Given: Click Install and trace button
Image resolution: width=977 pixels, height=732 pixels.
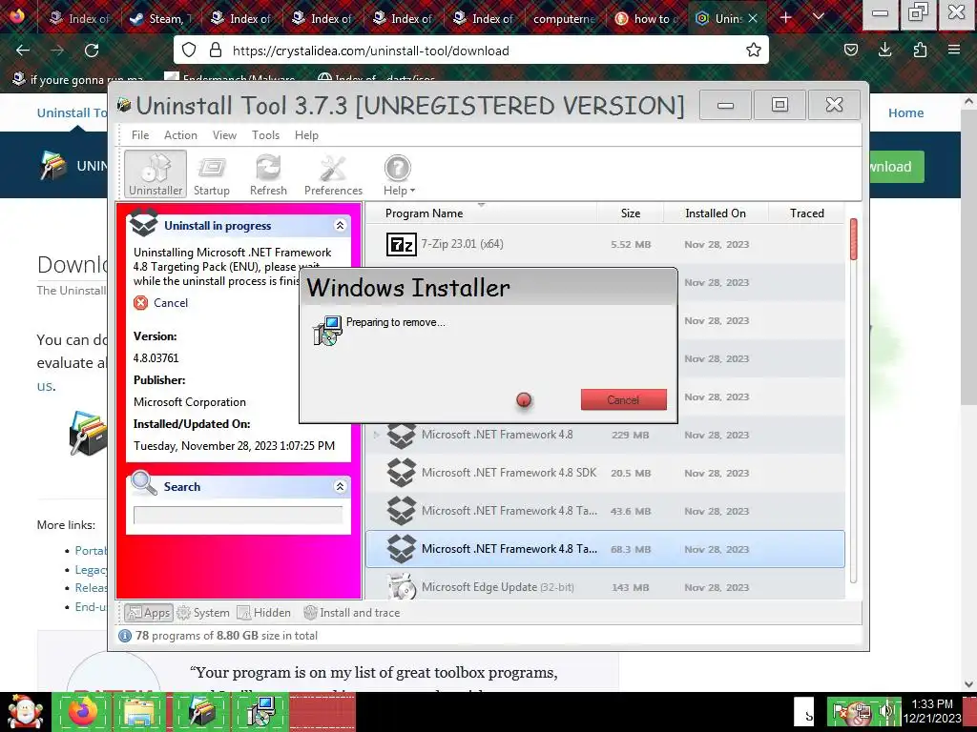Looking at the screenshot, I should coord(351,613).
